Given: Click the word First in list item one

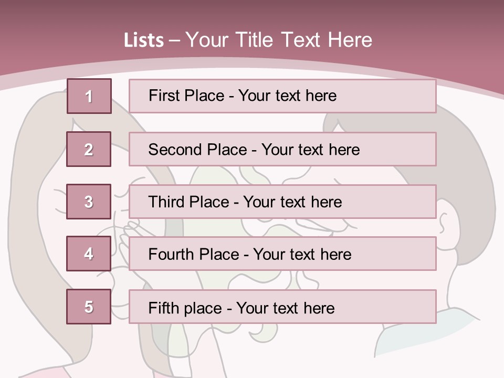Looking at the screenshot, I should [162, 96].
